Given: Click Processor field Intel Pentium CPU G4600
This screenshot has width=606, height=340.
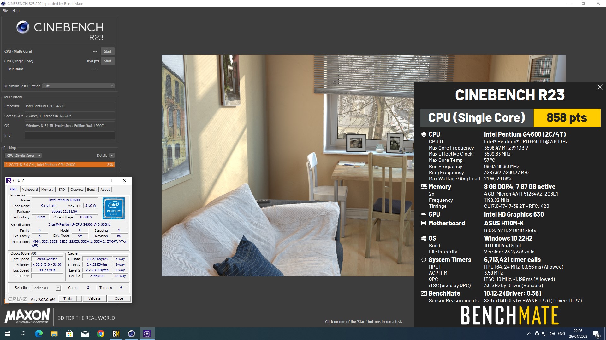Looking at the screenshot, I should (70, 106).
